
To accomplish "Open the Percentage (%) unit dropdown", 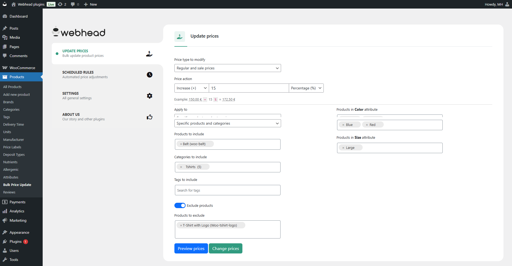I will [306, 88].
